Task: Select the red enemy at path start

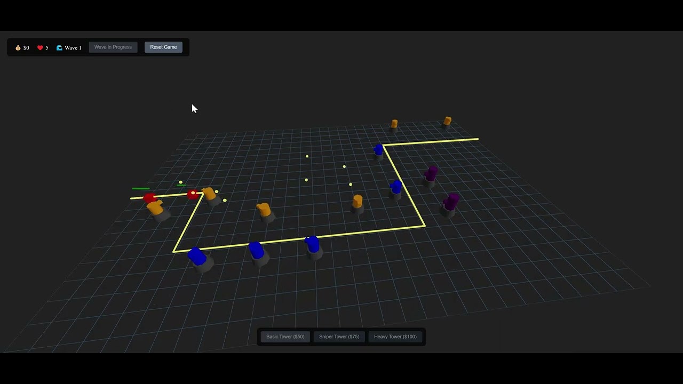Action: pyautogui.click(x=150, y=198)
